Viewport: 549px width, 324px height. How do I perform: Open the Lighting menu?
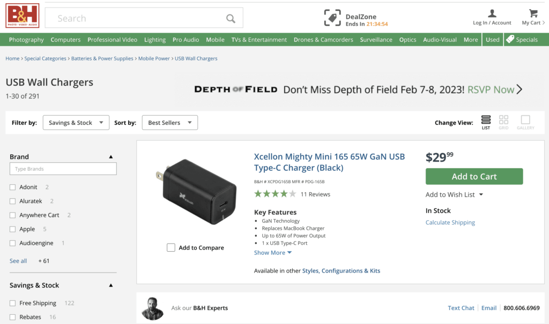point(155,40)
